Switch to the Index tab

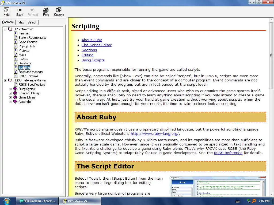pyautogui.click(x=20, y=22)
